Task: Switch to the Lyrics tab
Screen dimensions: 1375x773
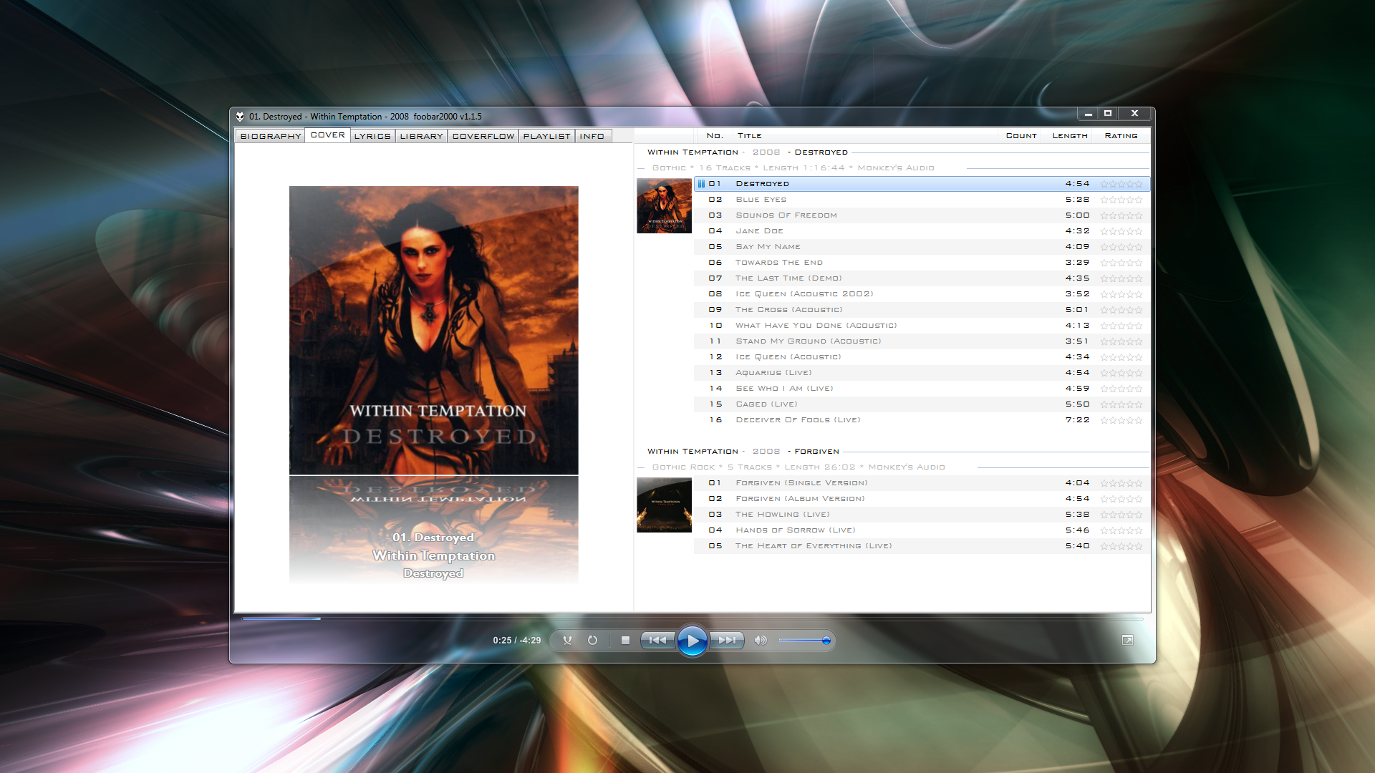Action: point(372,136)
